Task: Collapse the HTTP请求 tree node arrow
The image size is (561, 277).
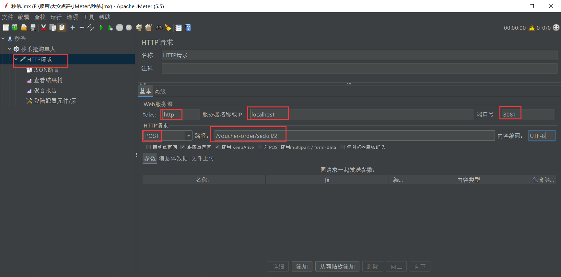Action: 16,60
